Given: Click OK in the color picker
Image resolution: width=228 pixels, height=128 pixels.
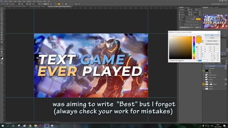Looking at the screenshot, I should click(x=212, y=35).
